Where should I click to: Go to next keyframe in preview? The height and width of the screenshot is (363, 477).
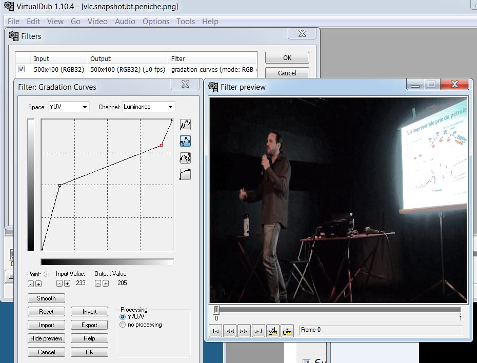tap(288, 331)
